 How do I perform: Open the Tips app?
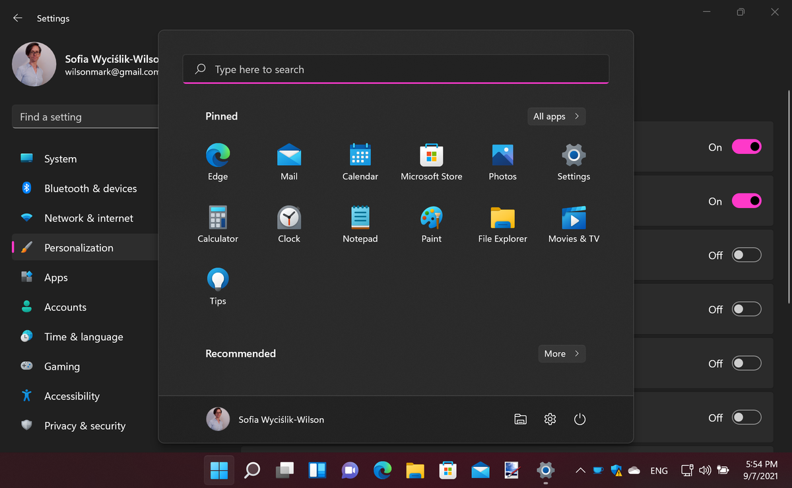[x=218, y=282]
